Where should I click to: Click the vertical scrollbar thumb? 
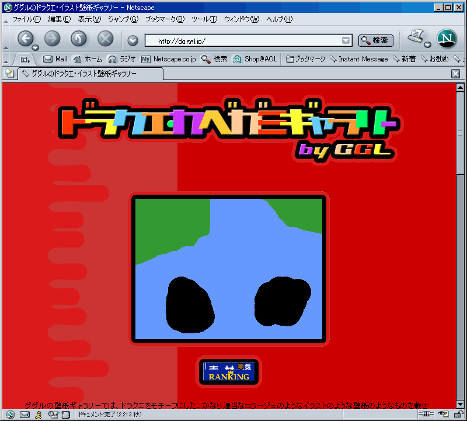click(460, 133)
